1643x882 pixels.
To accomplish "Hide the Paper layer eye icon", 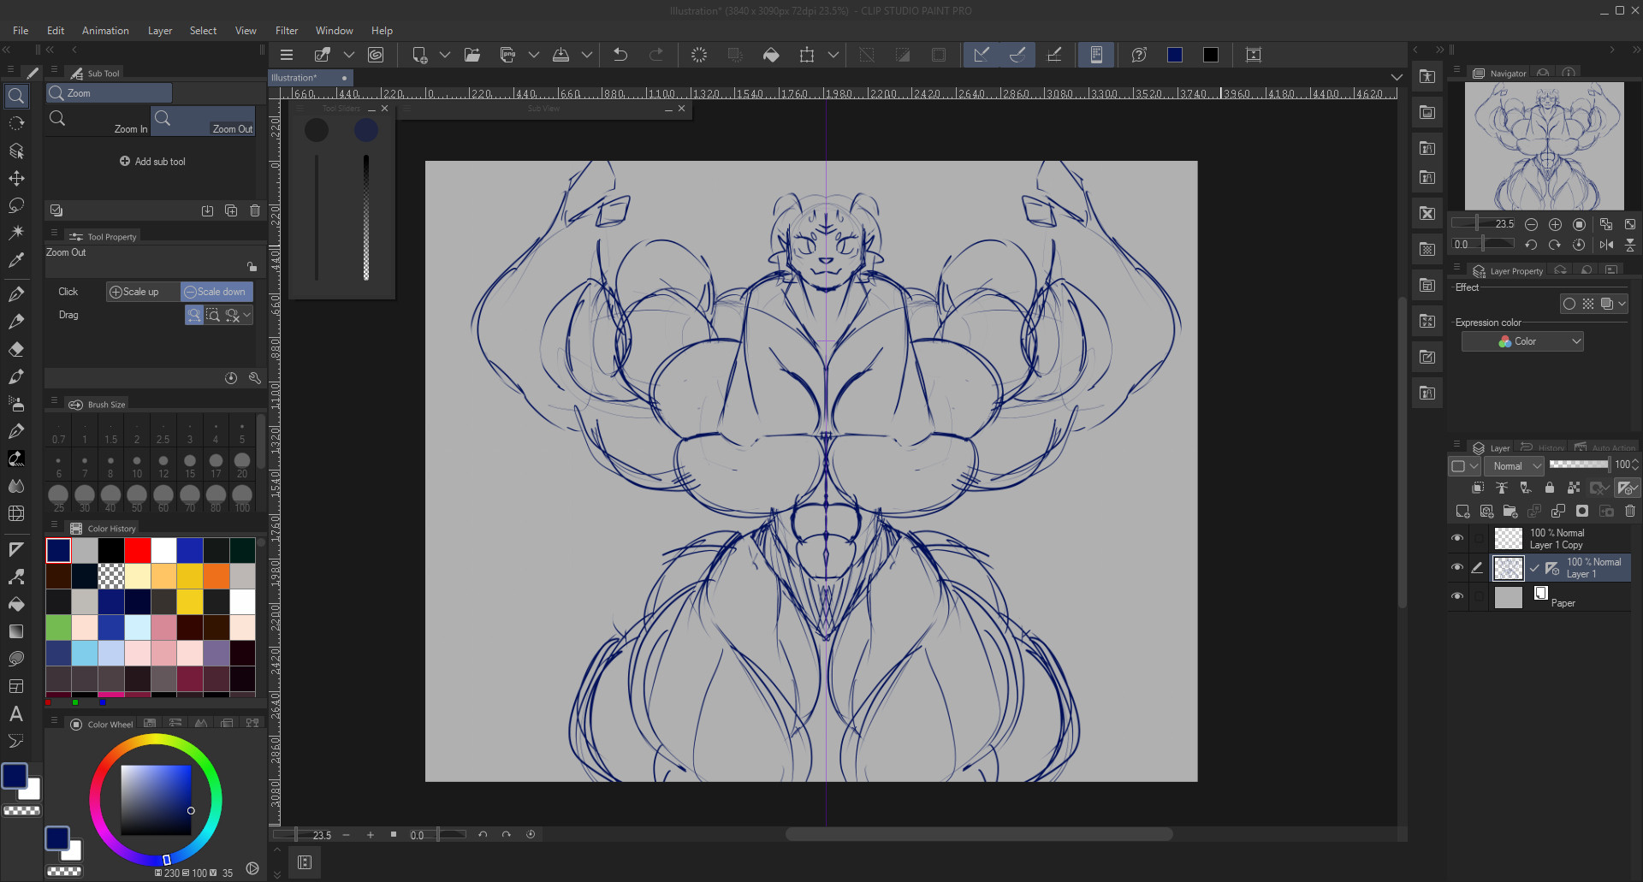I will coord(1457,596).
